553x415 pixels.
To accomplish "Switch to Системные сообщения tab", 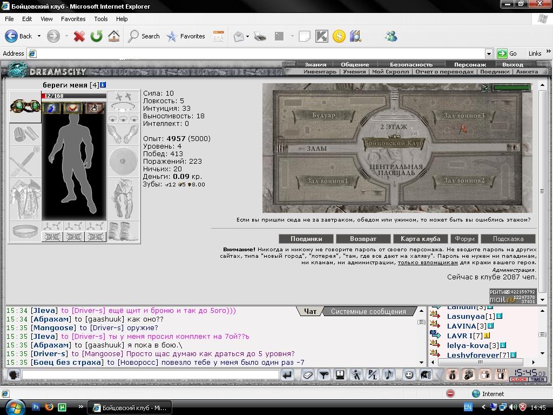I will [368, 312].
